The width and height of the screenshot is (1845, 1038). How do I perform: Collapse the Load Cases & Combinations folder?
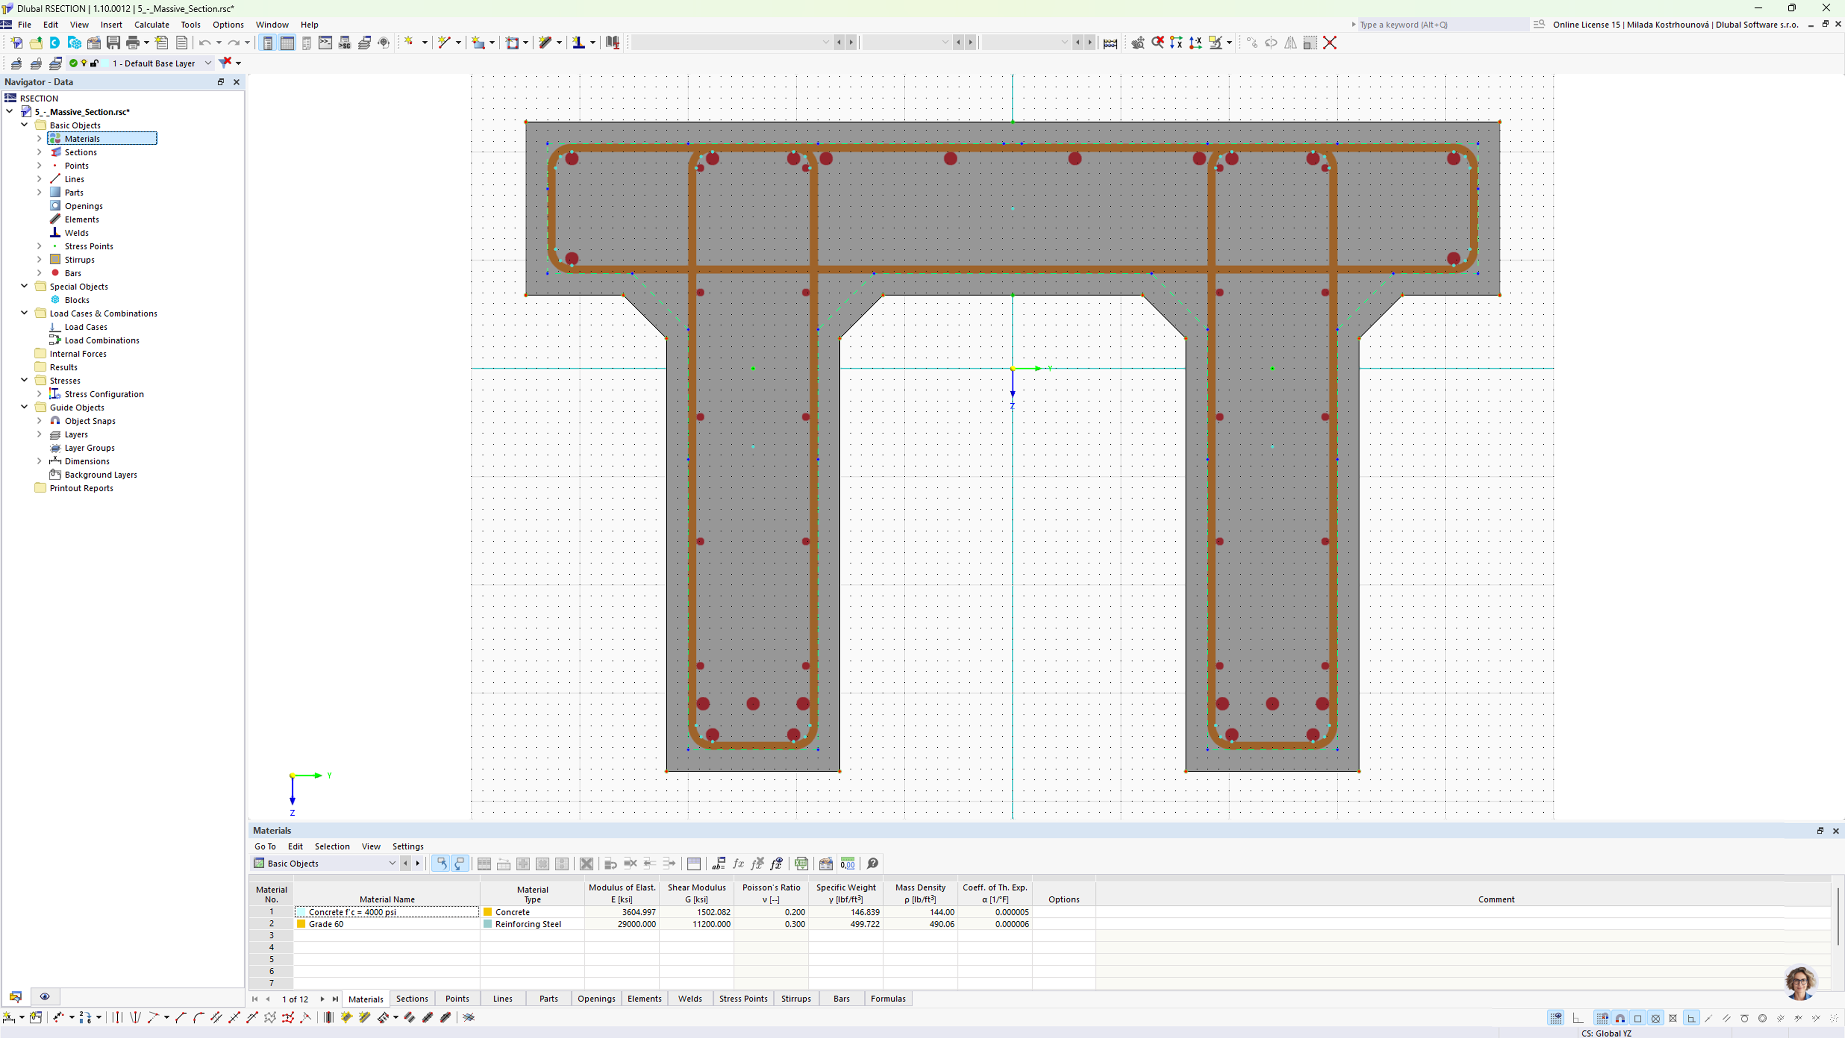pyautogui.click(x=25, y=313)
